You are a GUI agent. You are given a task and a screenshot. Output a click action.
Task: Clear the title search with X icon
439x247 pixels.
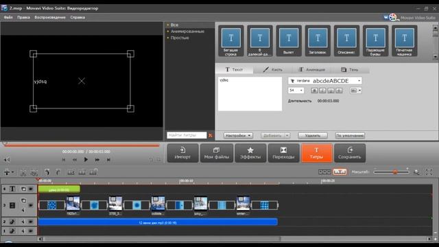tap(211, 135)
